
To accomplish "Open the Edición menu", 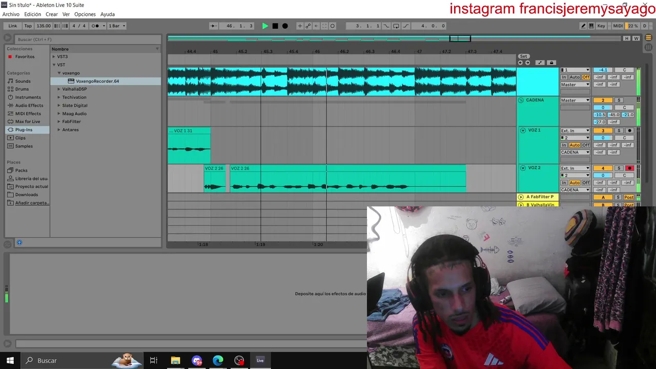I will [32, 14].
